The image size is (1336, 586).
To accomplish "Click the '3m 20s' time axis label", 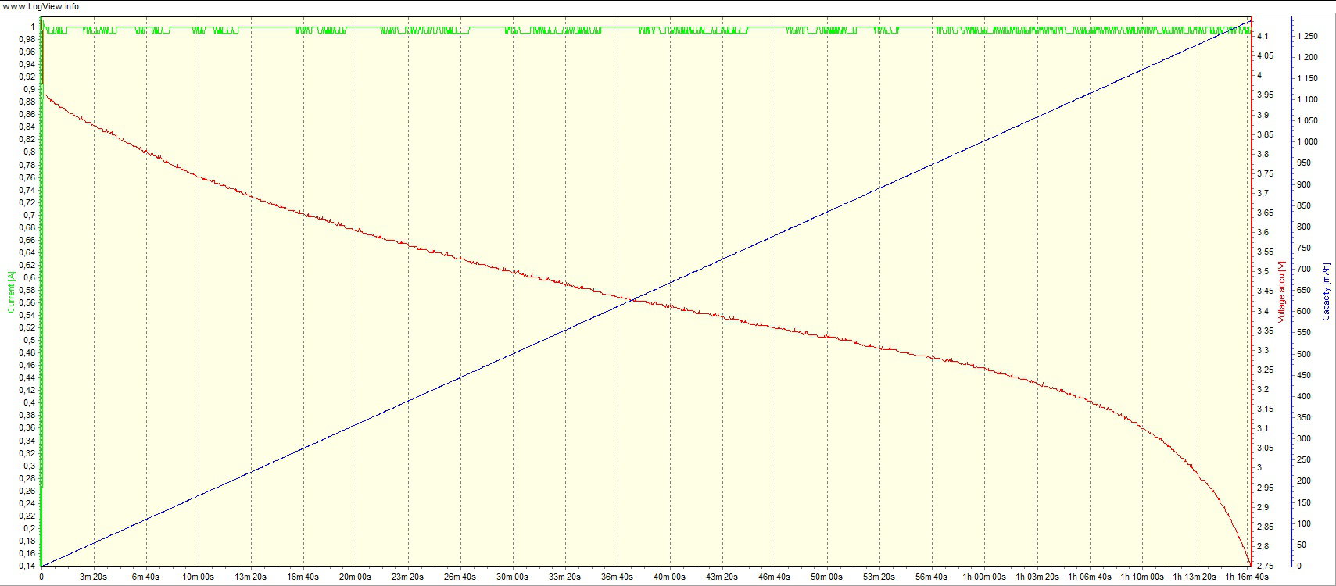I will click(x=93, y=577).
